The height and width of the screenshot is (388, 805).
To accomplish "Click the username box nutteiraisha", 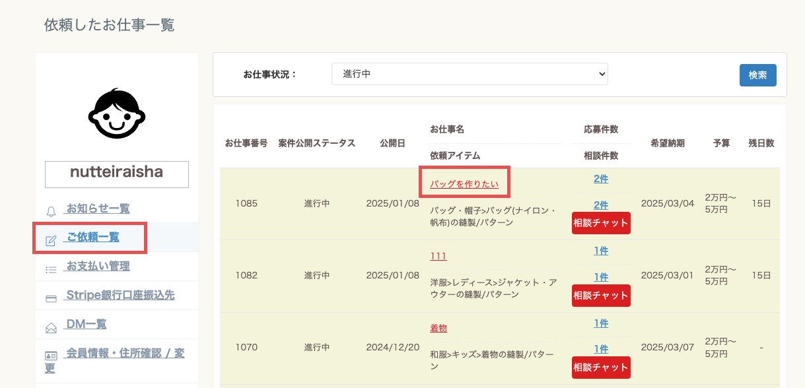I will pyautogui.click(x=117, y=174).
